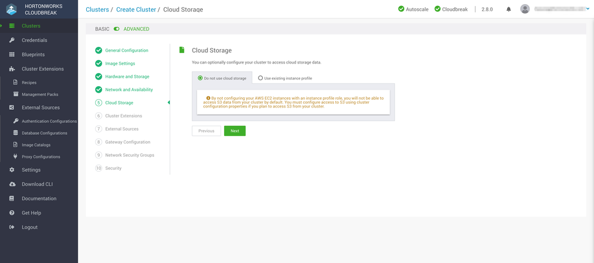The height and width of the screenshot is (263, 594).
Task: Click the Image Settings completed checkmark
Action: pyautogui.click(x=99, y=64)
